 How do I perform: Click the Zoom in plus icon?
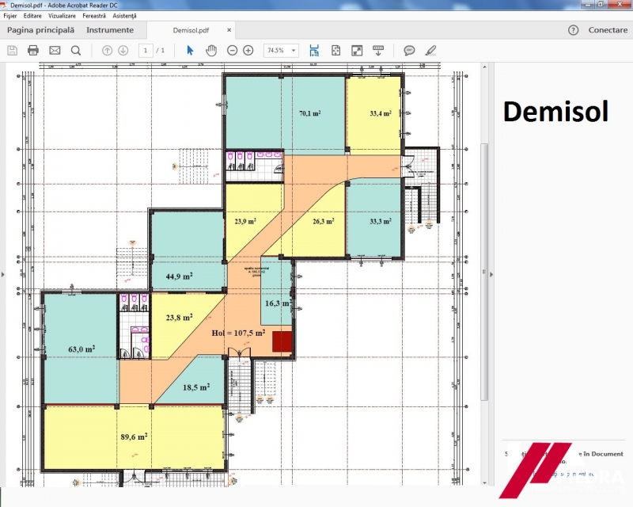pos(248,50)
